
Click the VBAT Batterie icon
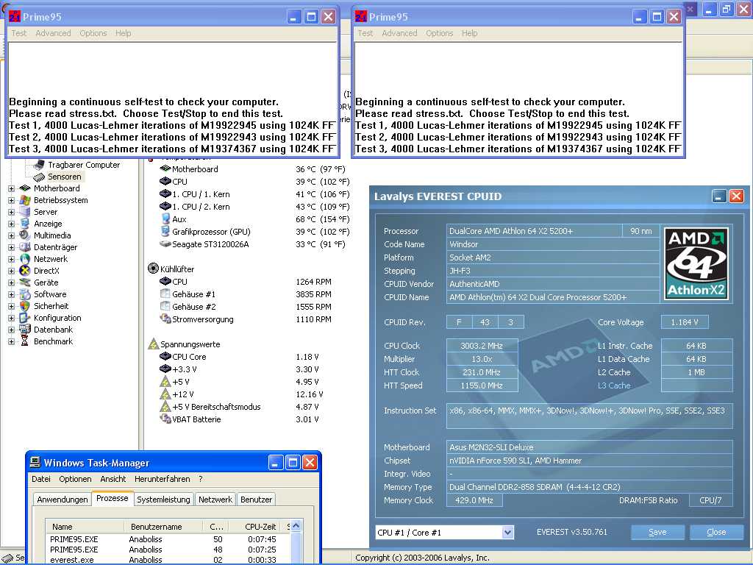(x=165, y=419)
